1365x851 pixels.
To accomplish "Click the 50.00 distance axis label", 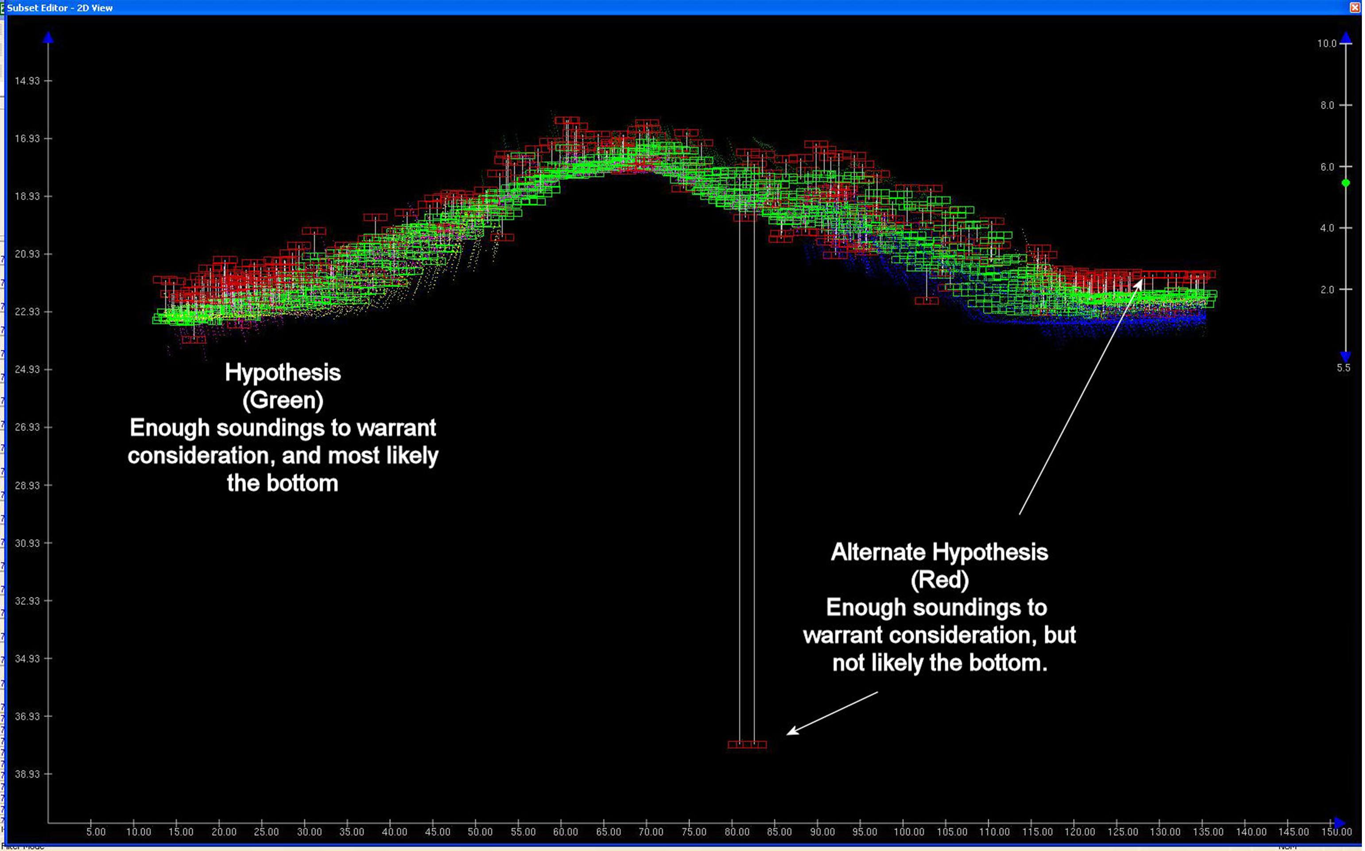I will coord(480,832).
